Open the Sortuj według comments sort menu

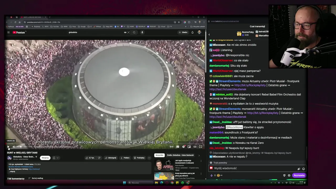[36, 178]
